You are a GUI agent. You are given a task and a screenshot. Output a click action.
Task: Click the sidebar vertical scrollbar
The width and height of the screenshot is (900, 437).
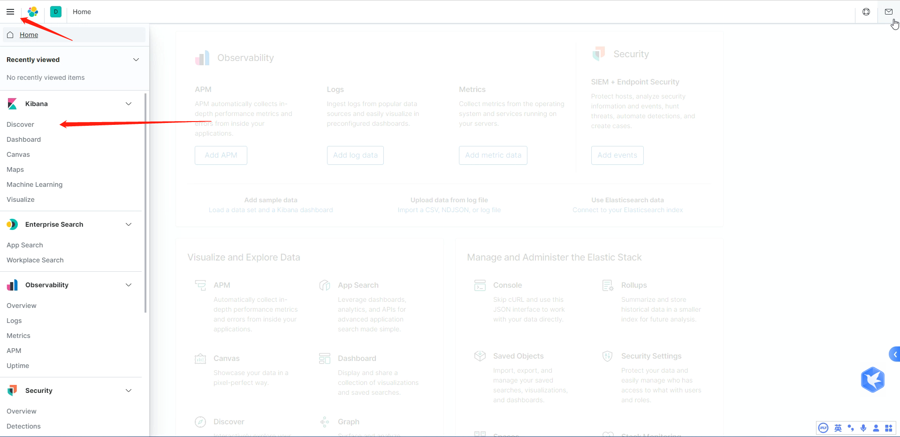(x=145, y=203)
